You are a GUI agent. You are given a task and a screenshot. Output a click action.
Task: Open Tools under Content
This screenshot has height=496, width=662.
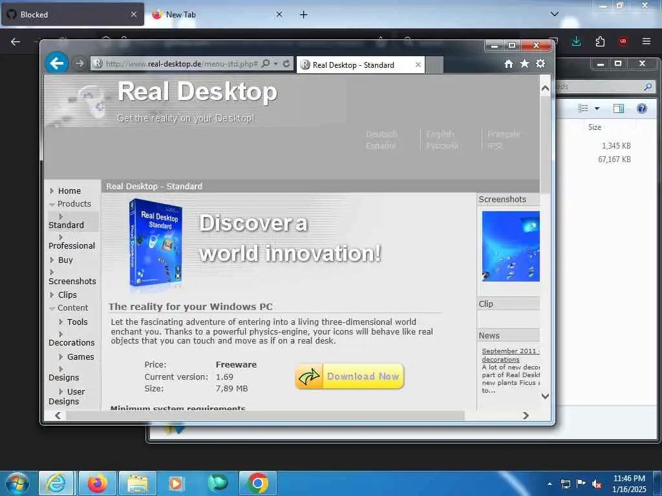[x=78, y=322]
